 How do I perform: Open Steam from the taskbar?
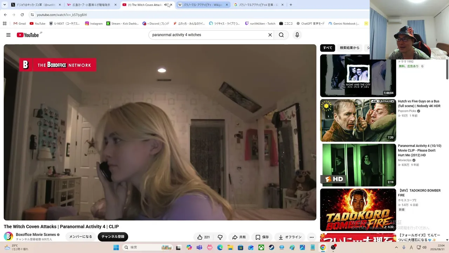pos(272,247)
